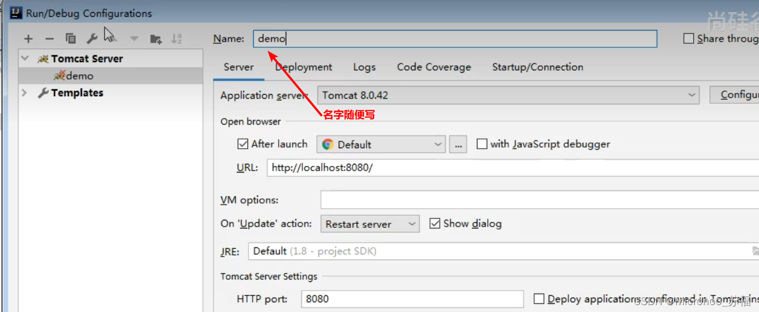This screenshot has height=312, width=759.
Task: Open the Restart server update action dropdown
Action: (370, 224)
